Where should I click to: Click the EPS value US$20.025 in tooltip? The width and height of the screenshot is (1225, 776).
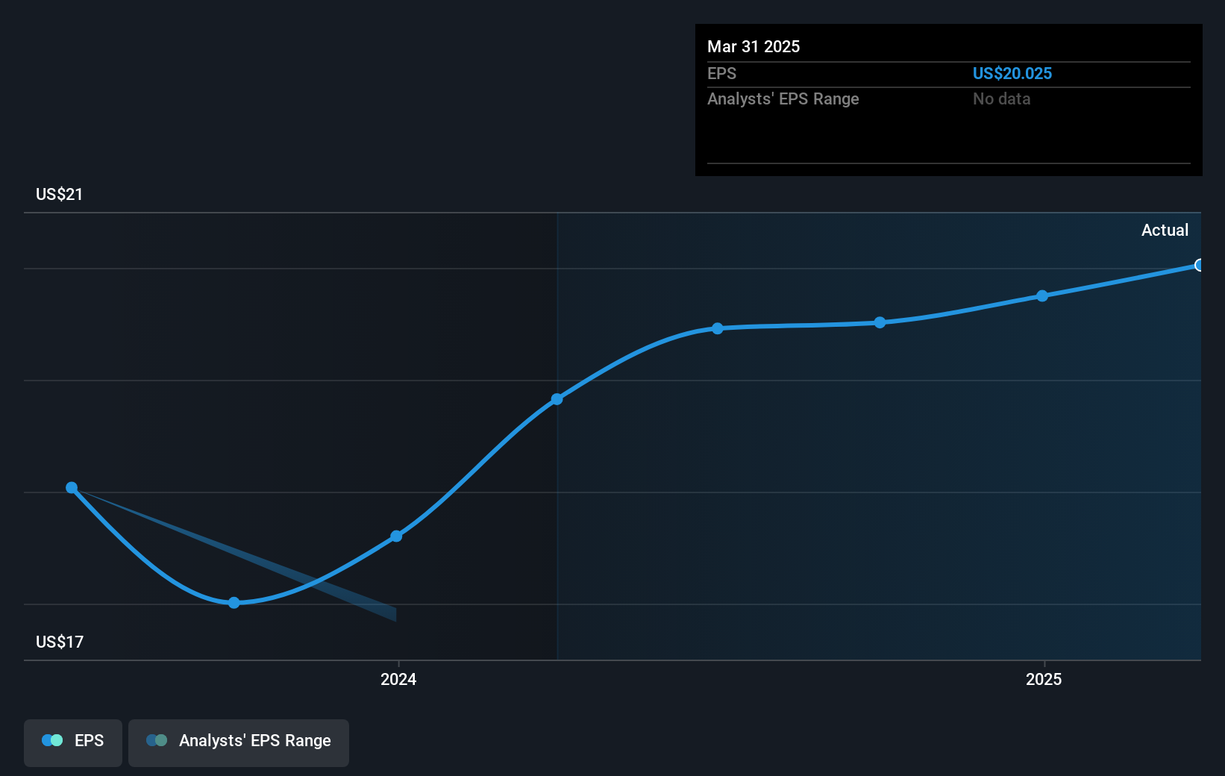[1012, 73]
